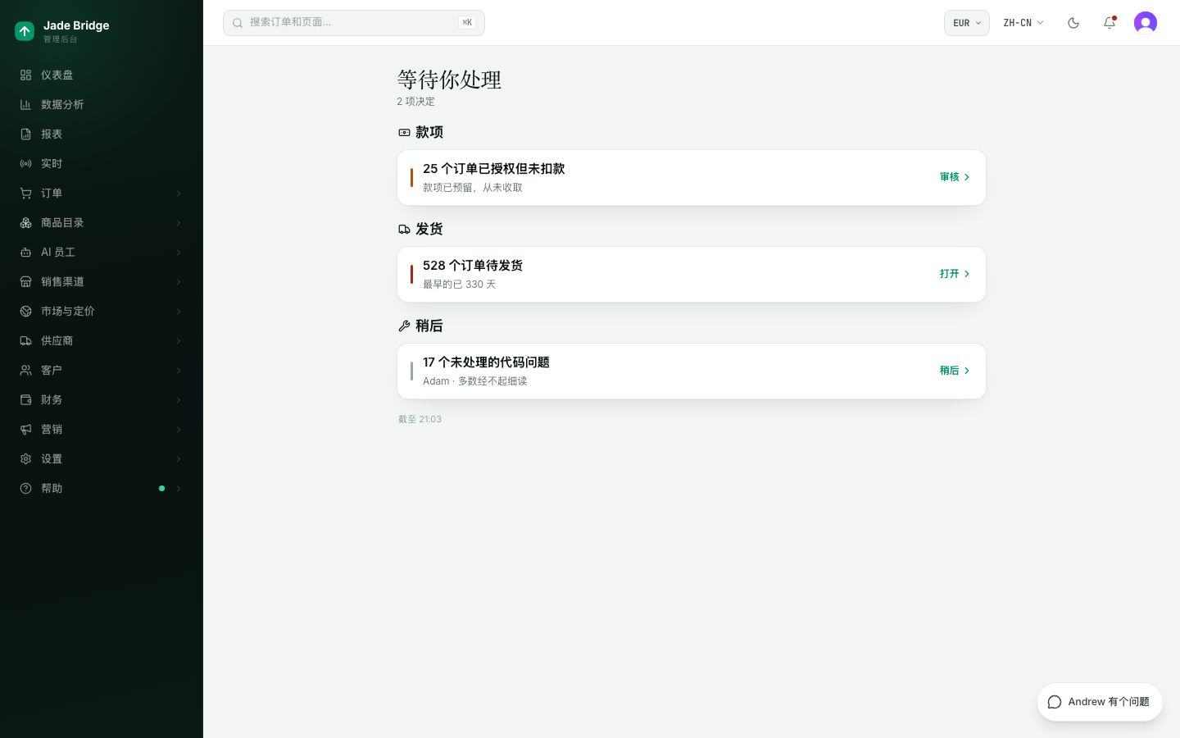Click the 订单 shopping cart icon

[x=25, y=193]
